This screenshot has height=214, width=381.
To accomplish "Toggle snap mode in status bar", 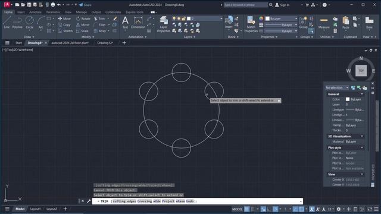I will tap(252, 209).
